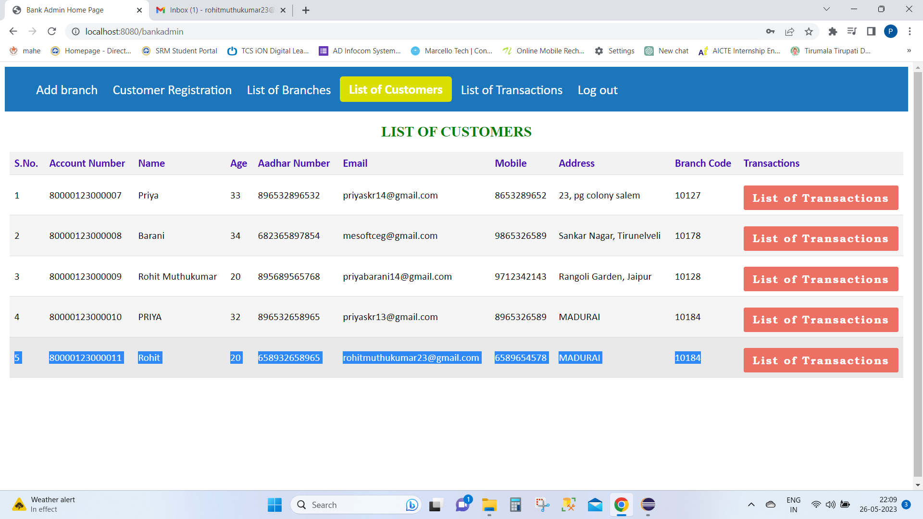Open media controls in the browser toolbar
This screenshot has width=923, height=519.
pos(851,31)
